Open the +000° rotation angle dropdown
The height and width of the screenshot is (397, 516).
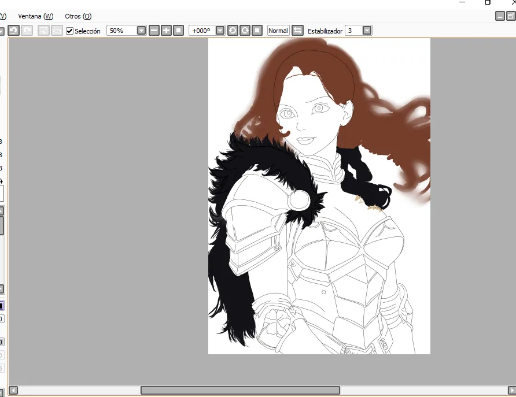[220, 31]
